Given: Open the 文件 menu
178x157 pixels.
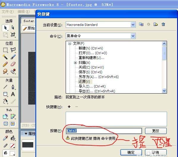Looking at the screenshot, I should (8, 12).
